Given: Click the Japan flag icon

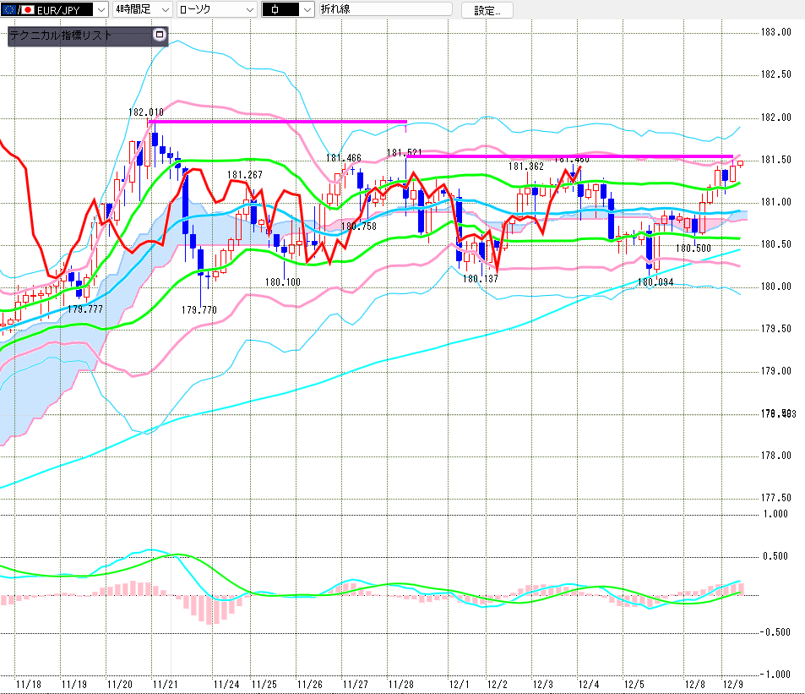Looking at the screenshot, I should (x=26, y=10).
